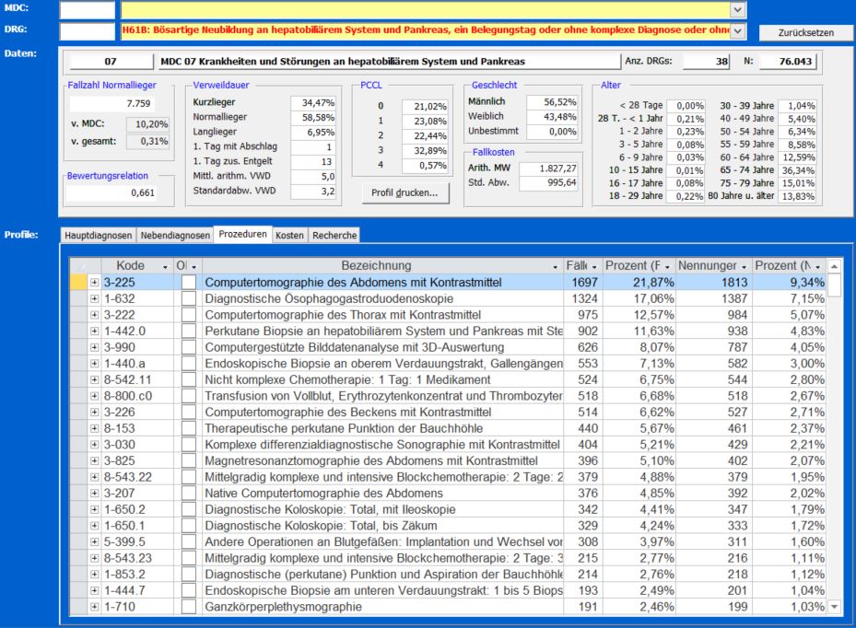The height and width of the screenshot is (628, 856).
Task: Click the Männlich value 56,52%
Action: [551, 102]
